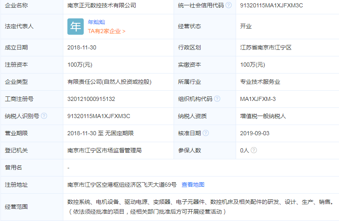Viewport: 339px width, 221px height.
Task: Click the 纳税人资质 label
Action: 192,116
